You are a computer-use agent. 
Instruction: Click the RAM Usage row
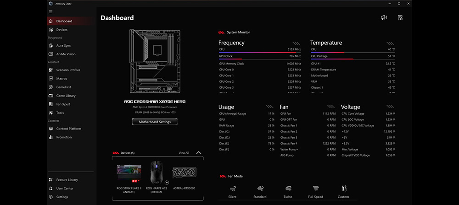(247, 125)
